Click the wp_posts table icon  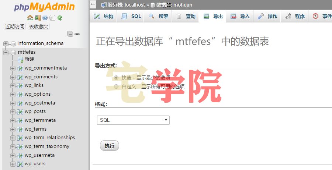pos(20,112)
